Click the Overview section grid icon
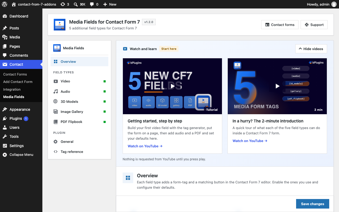This screenshot has width=339, height=212. pyautogui.click(x=128, y=178)
